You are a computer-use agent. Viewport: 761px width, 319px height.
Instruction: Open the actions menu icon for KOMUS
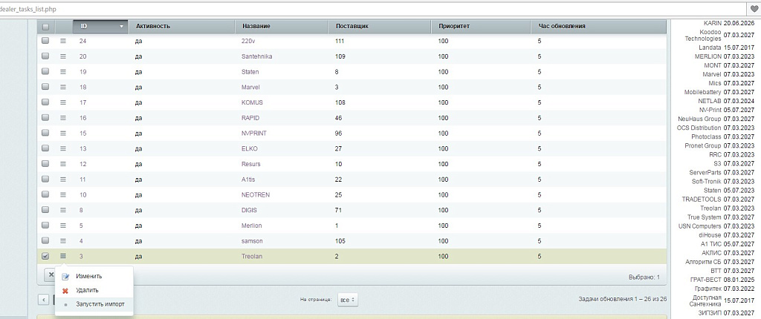(63, 102)
